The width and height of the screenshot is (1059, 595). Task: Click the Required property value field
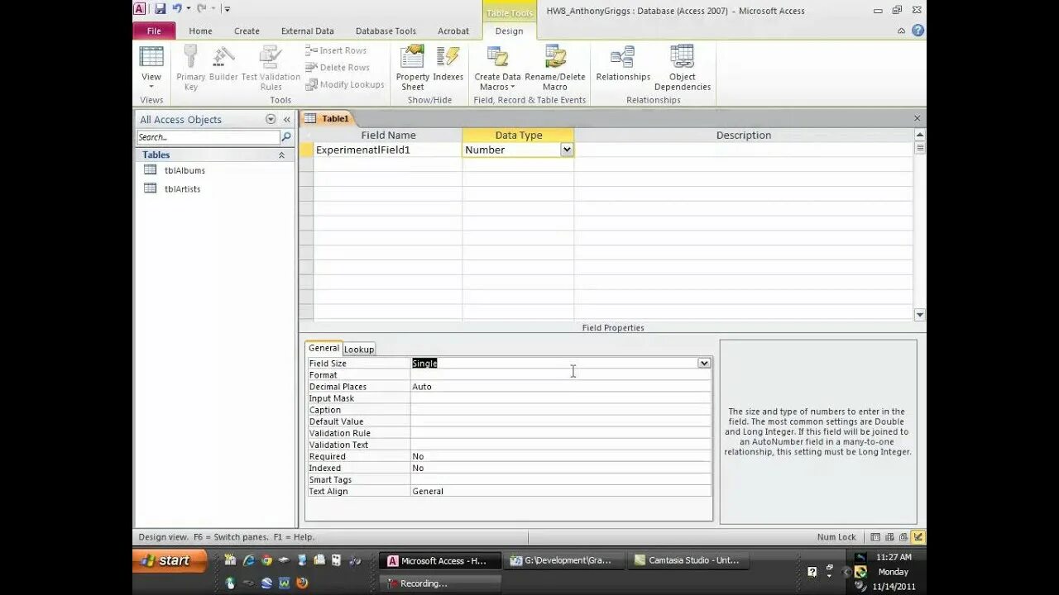pos(560,456)
